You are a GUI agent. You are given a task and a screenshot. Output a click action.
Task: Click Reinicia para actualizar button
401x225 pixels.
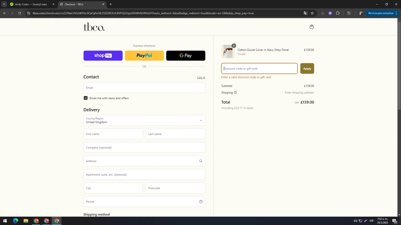383,13
